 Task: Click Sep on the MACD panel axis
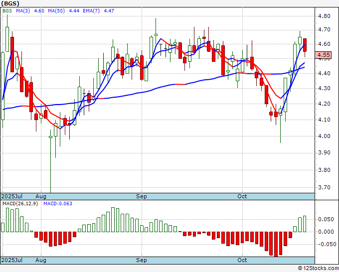coord(142,260)
